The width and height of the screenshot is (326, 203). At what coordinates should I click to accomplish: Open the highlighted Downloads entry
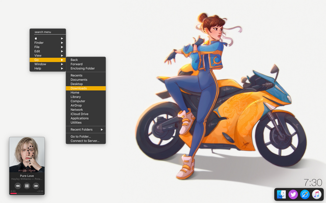pos(86,88)
